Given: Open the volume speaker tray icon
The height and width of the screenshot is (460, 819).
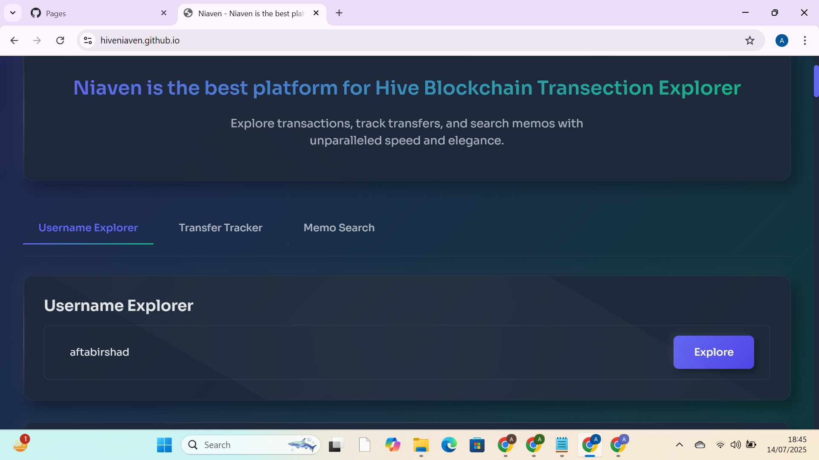Looking at the screenshot, I should pos(735,445).
